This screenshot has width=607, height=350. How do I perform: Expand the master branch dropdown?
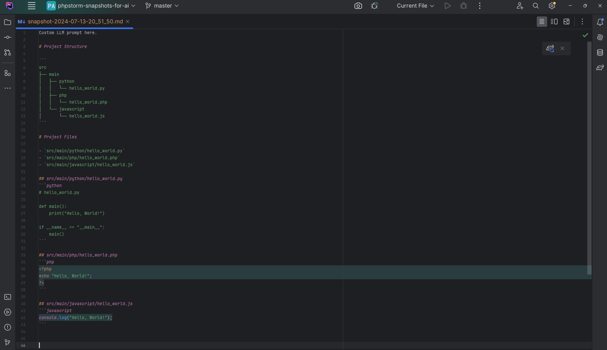click(x=162, y=6)
